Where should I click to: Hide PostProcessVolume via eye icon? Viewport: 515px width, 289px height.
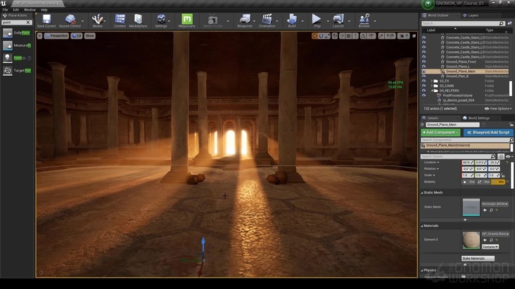424,95
